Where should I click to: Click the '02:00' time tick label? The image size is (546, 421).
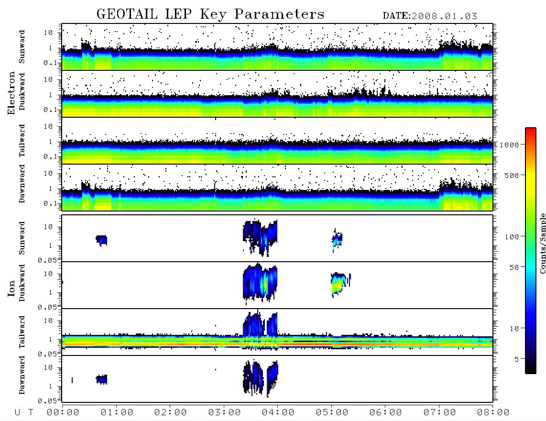tap(170, 413)
